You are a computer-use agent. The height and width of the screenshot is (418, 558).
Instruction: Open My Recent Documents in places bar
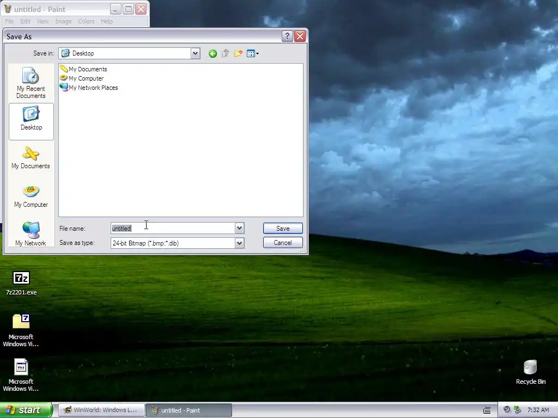point(31,83)
